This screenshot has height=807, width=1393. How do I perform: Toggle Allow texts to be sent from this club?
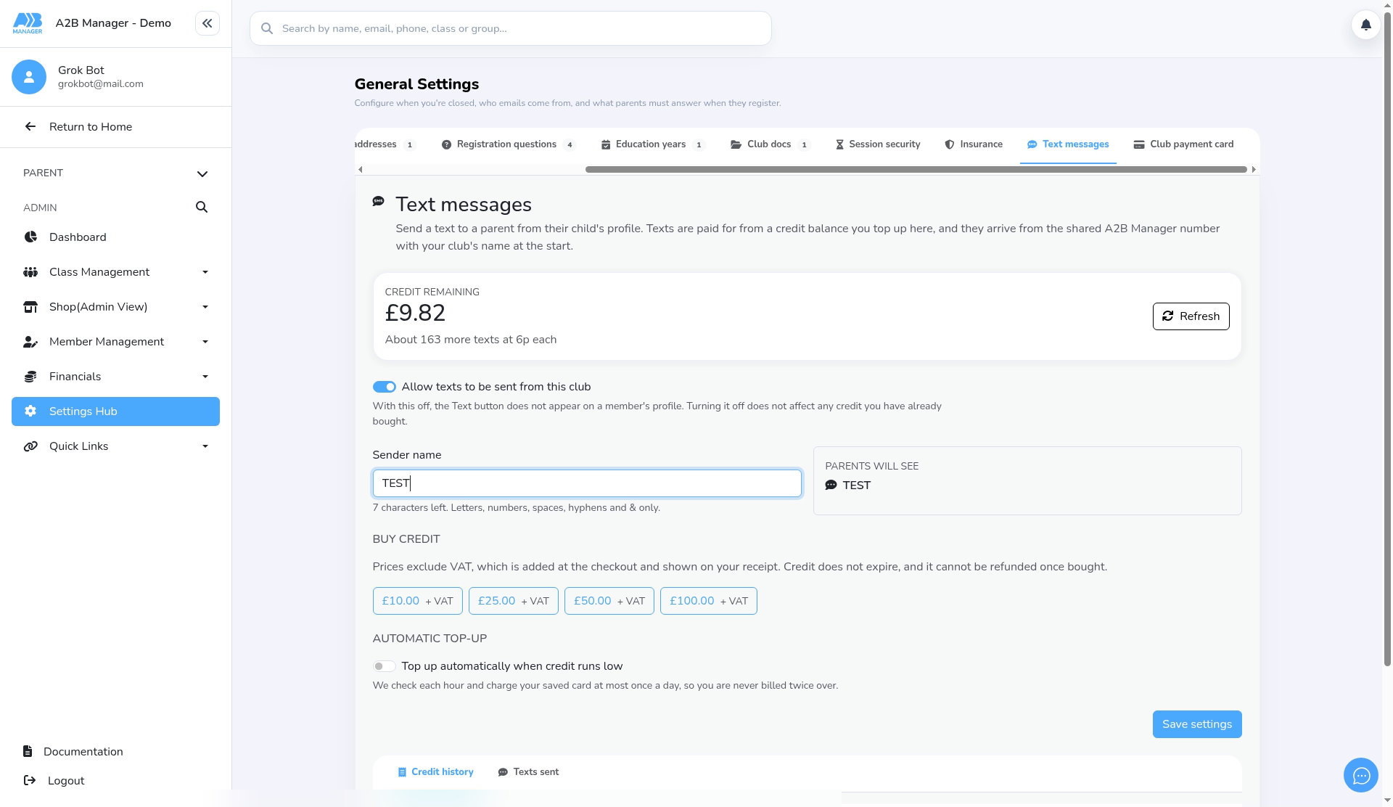pos(384,387)
